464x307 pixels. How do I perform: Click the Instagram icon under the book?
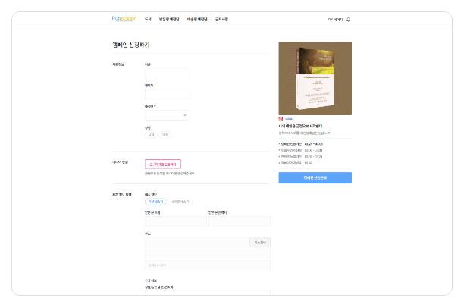pos(281,119)
